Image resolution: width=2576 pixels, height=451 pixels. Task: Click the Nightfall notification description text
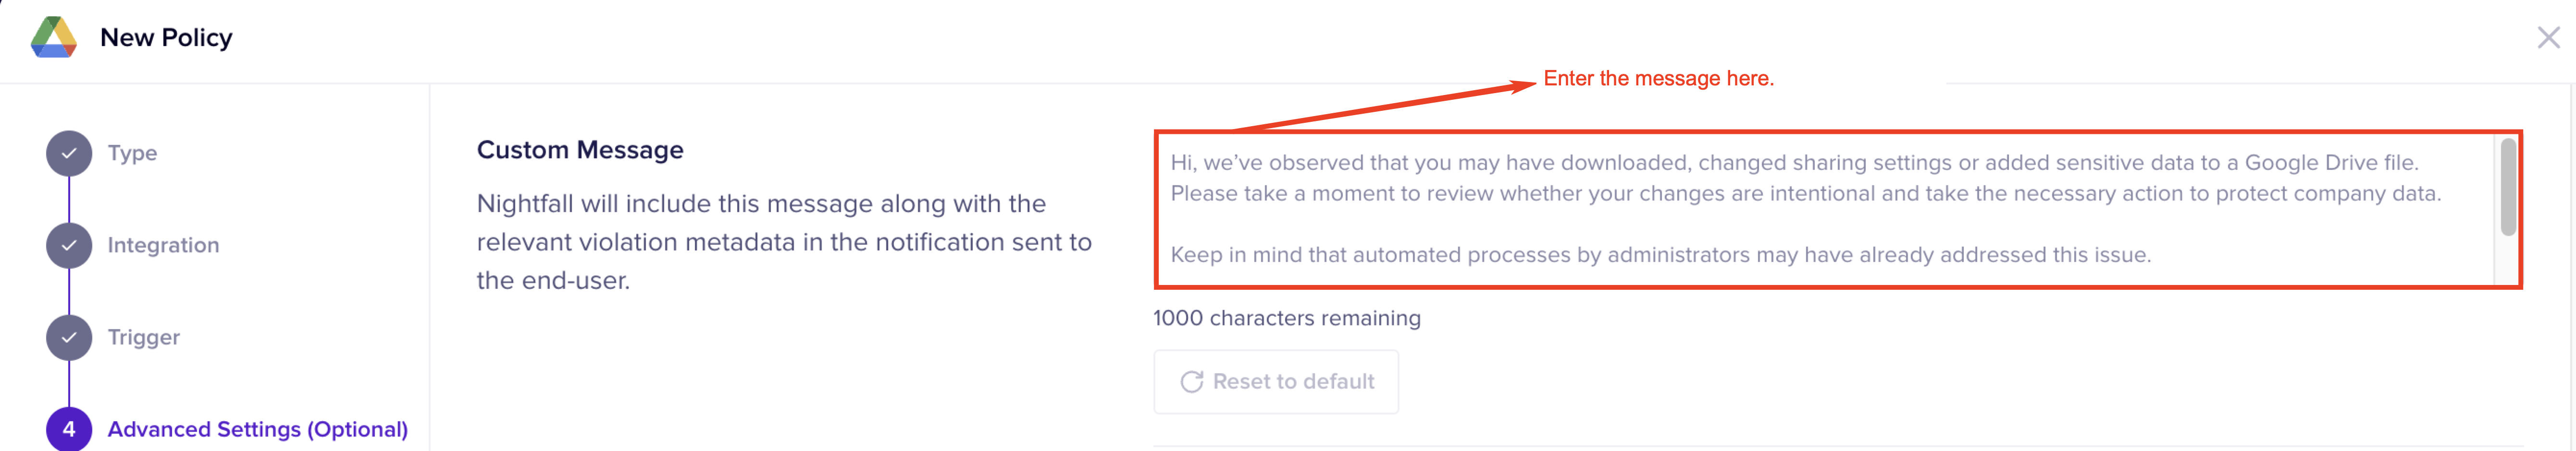point(783,242)
